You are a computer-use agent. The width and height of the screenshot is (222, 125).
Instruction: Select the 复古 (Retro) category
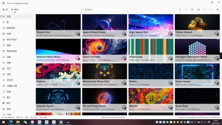click(17, 97)
